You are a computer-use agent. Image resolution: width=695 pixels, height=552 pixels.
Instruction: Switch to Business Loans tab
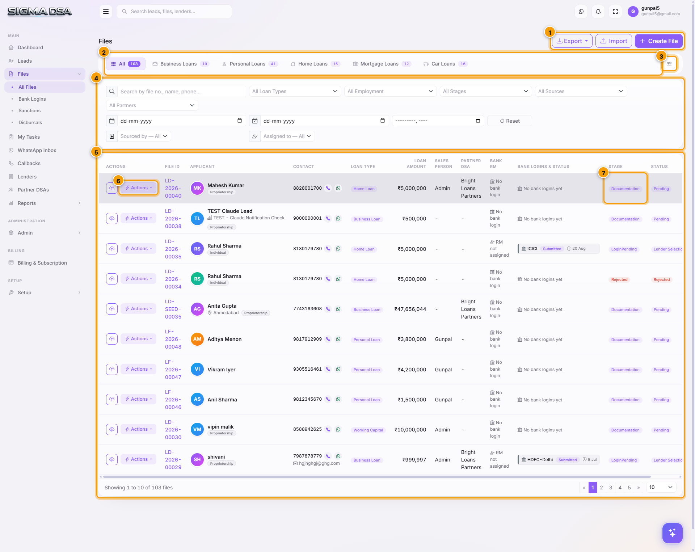181,64
